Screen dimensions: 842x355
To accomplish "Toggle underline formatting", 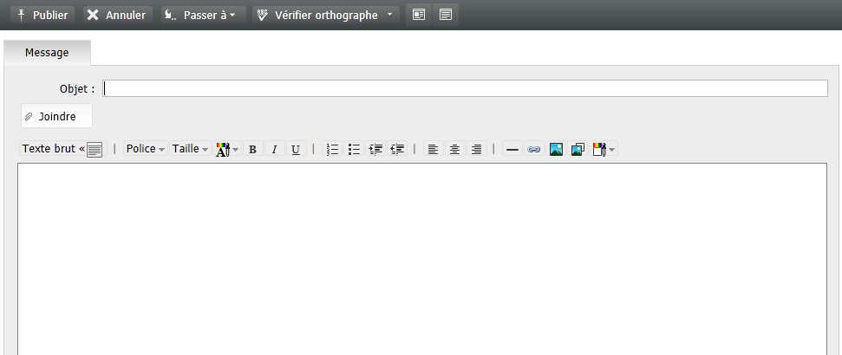I will click(x=296, y=149).
